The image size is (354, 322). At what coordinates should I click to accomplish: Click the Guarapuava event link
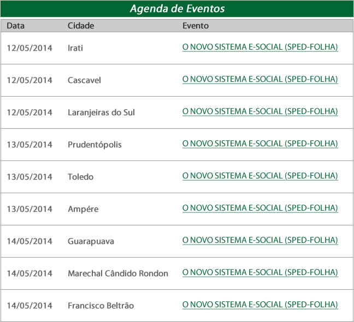[x=260, y=241]
